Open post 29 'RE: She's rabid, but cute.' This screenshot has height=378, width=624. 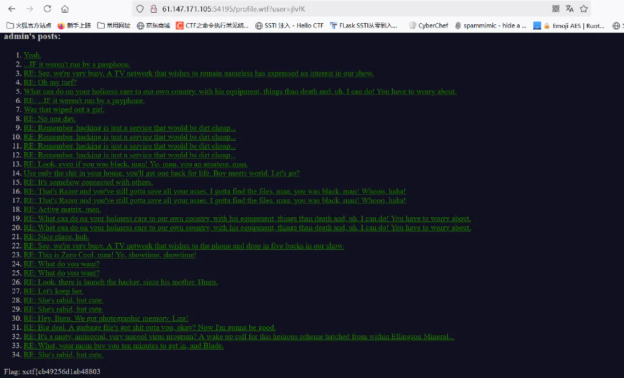click(x=63, y=309)
